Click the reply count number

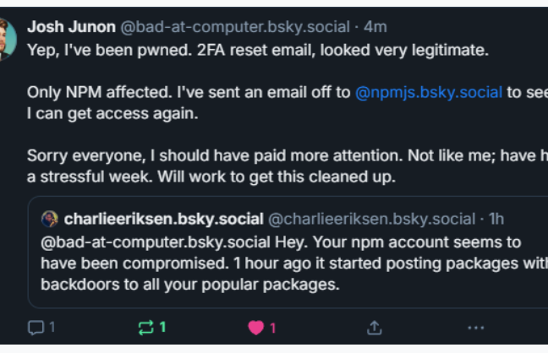click(x=52, y=328)
